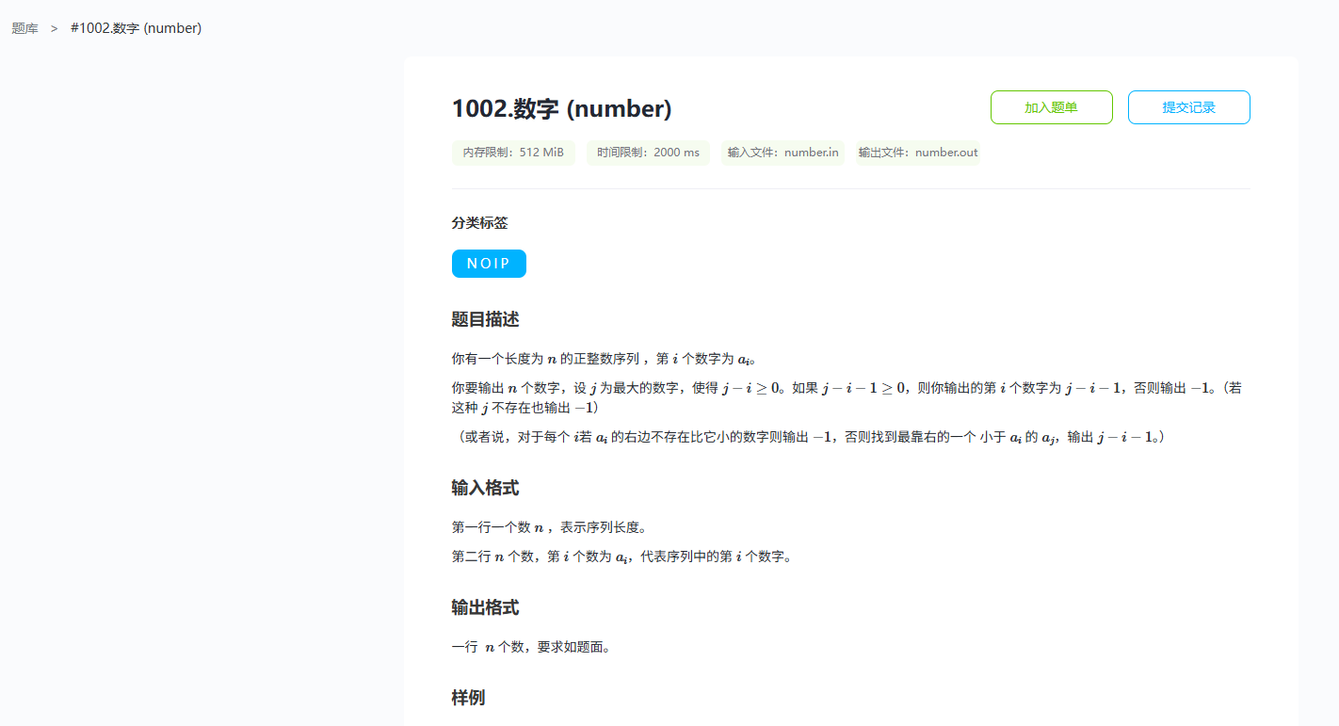1339x726 pixels.
Task: Click the 题库 breadcrumb link
Action: tap(24, 28)
